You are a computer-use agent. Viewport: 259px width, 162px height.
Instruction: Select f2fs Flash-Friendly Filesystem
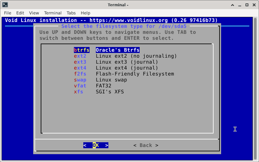tap(124, 74)
